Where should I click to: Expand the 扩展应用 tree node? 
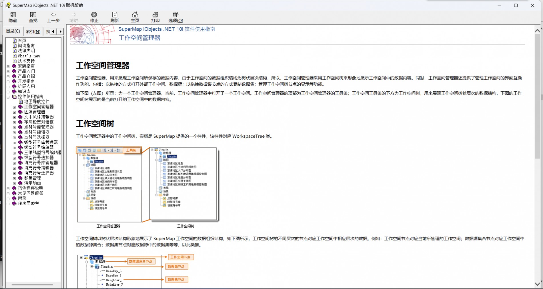(x=8, y=87)
